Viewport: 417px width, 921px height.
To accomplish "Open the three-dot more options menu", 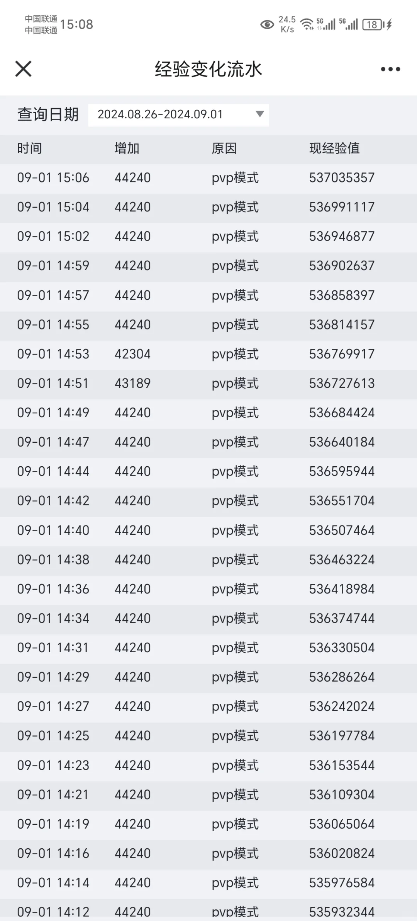I will (x=390, y=69).
